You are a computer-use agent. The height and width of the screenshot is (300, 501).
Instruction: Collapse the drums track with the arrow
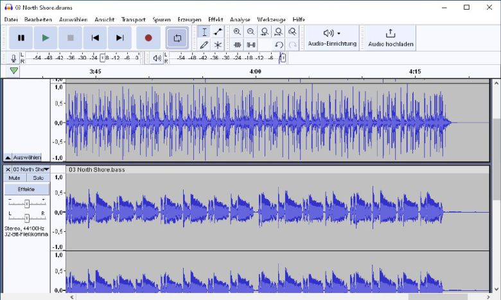[8, 157]
